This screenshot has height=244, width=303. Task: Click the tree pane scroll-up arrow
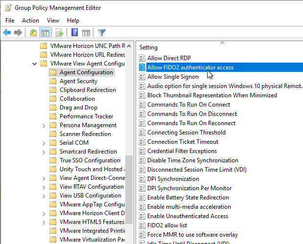click(x=129, y=46)
